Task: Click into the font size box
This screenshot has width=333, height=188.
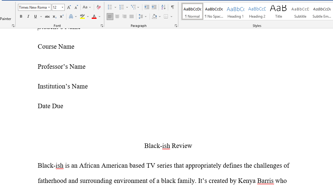Action: point(56,7)
